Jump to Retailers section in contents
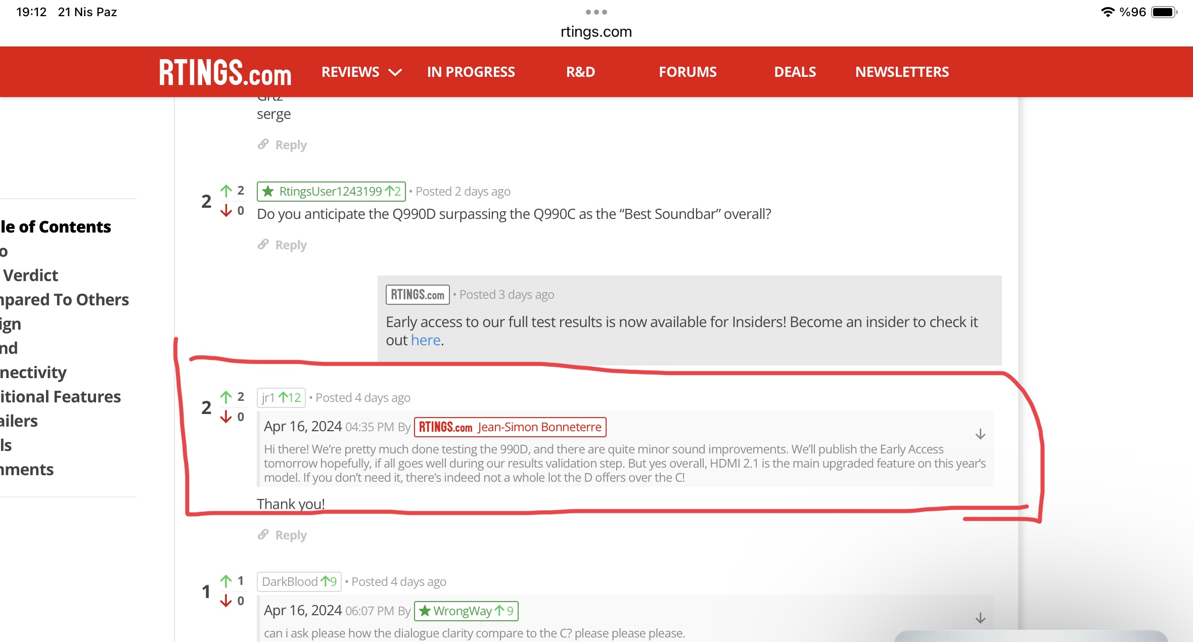Image resolution: width=1193 pixels, height=642 pixels. tap(19, 421)
